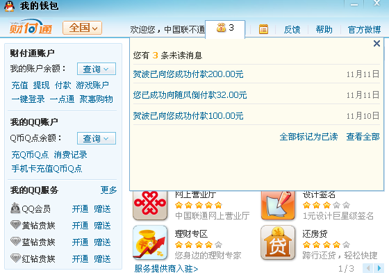Click 手机卡充值Q币Q点 link
The height and width of the screenshot is (273, 389).
coord(47,169)
